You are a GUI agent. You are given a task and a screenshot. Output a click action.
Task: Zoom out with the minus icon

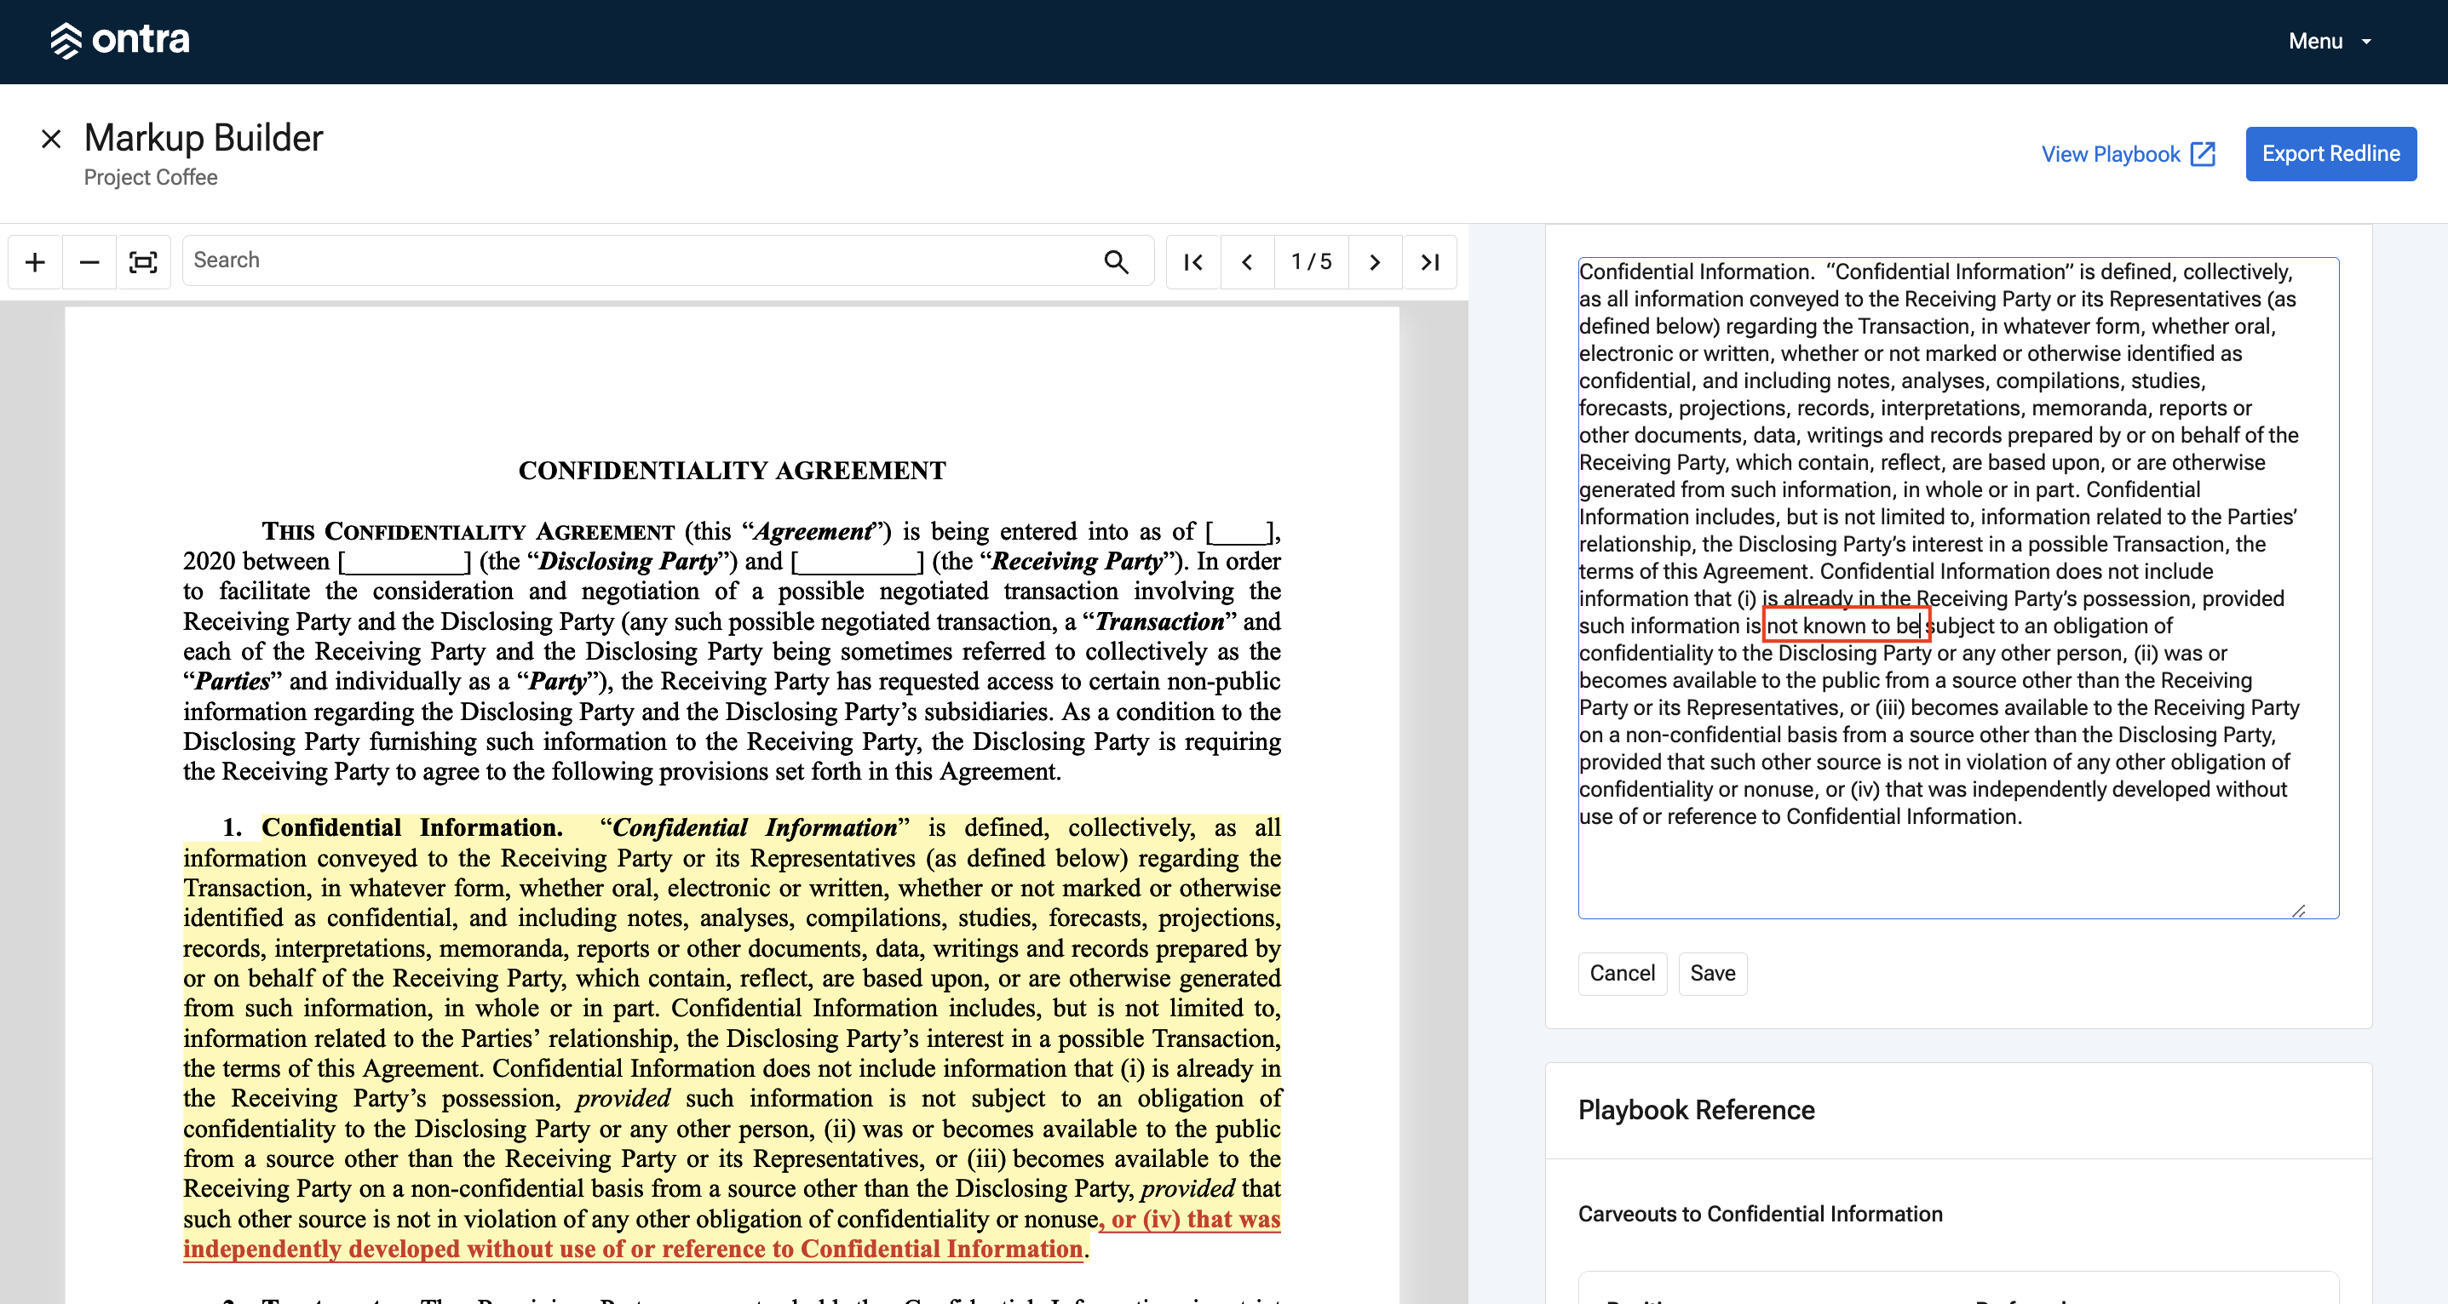pyautogui.click(x=89, y=261)
